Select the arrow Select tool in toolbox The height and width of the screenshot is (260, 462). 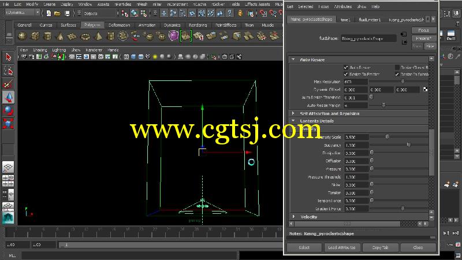[x=8, y=57]
